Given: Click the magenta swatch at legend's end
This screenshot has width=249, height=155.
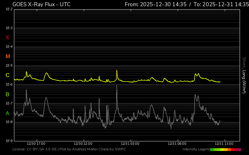Looking at the screenshot, I should click(239, 149).
